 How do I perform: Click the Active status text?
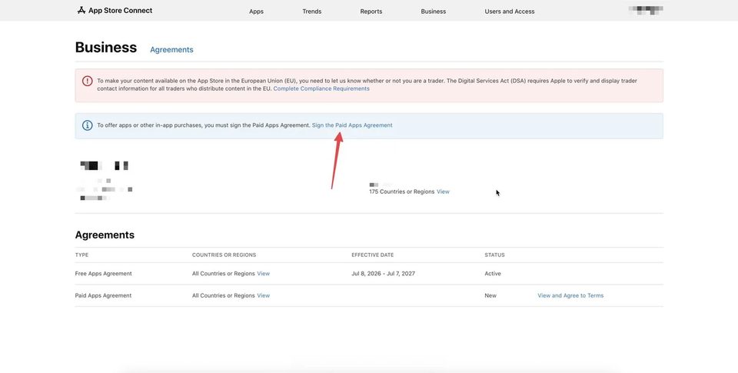(493, 274)
